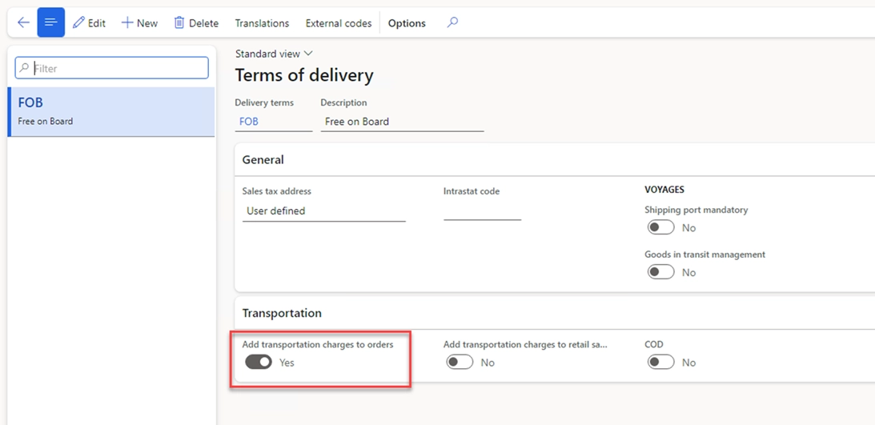Open the search magnifier in toolbar

click(452, 22)
